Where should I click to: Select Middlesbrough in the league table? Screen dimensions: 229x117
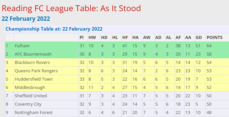coord(30,87)
